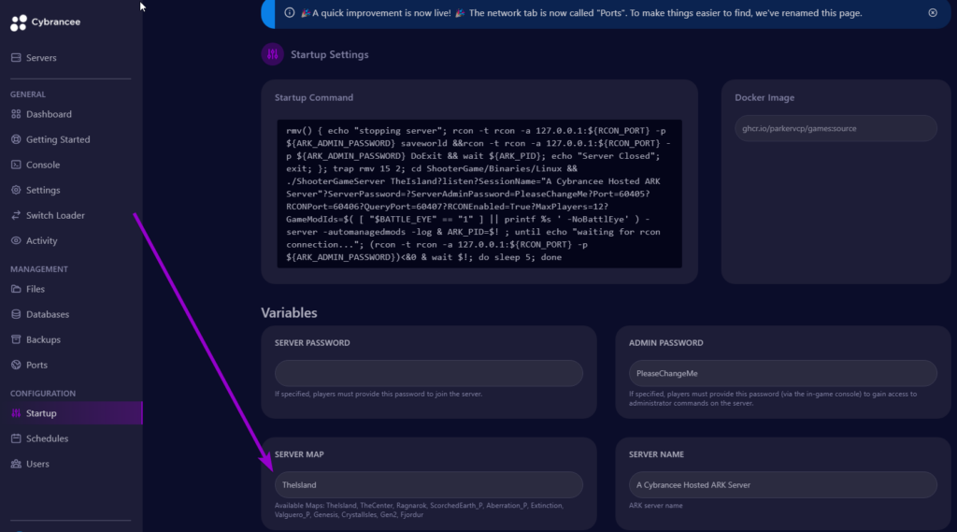Dismiss the announcement banner with X
Viewport: 957px width, 532px height.
pos(933,13)
